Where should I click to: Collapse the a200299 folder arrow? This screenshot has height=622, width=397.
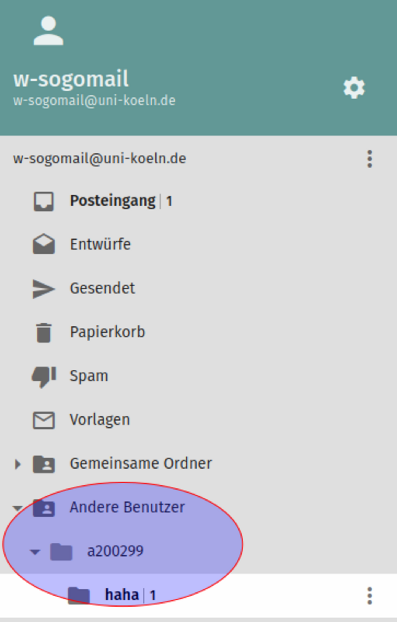(35, 552)
